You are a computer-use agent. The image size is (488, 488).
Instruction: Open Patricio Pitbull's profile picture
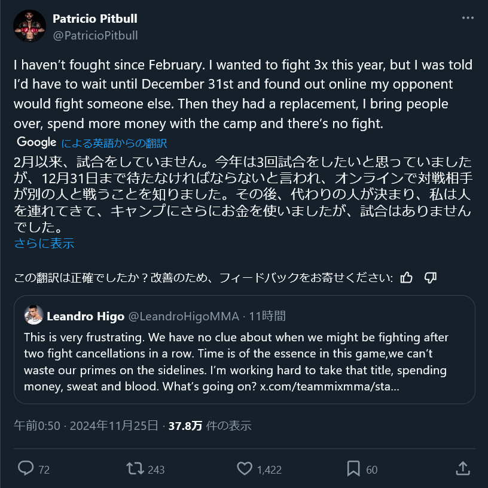pyautogui.click(x=30, y=26)
